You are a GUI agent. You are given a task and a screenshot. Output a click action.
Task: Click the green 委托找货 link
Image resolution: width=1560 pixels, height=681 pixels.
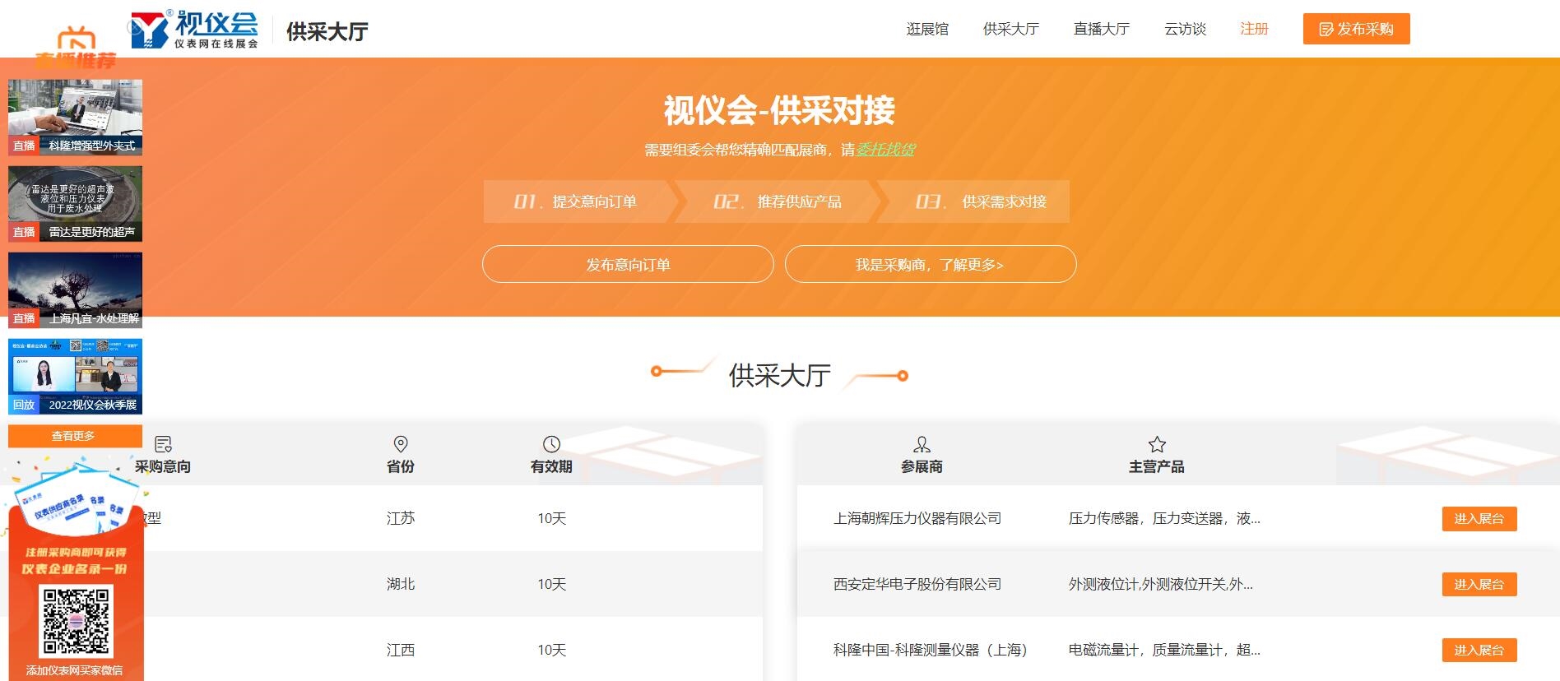pos(885,150)
